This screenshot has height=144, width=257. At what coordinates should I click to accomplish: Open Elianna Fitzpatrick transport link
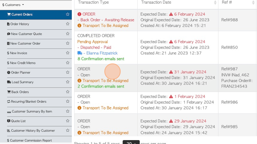(102, 53)
